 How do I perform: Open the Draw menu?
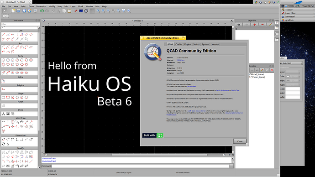point(31,6)
